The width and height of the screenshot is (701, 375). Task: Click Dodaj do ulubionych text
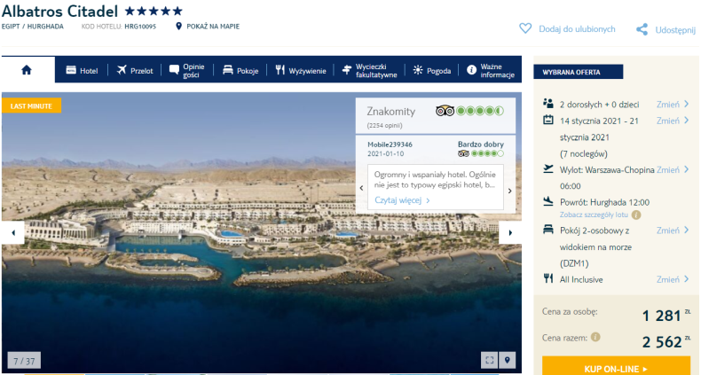coord(577,29)
